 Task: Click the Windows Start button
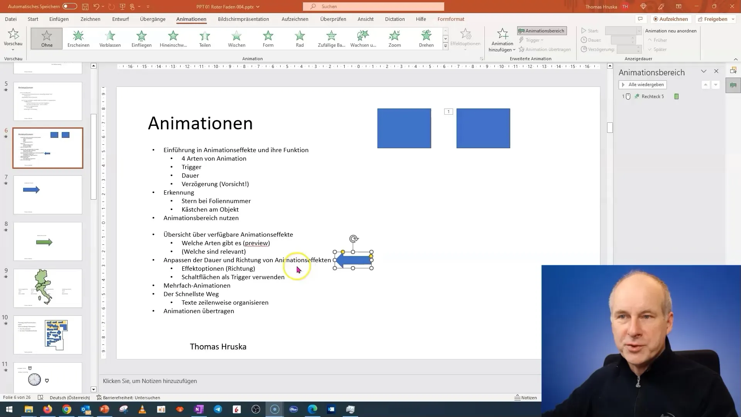(x=9, y=409)
